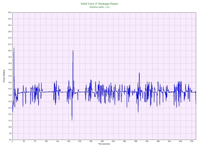Click the 21.0 y-axis value
Viewport: 199px width, 149px height.
click(x=10, y=44)
